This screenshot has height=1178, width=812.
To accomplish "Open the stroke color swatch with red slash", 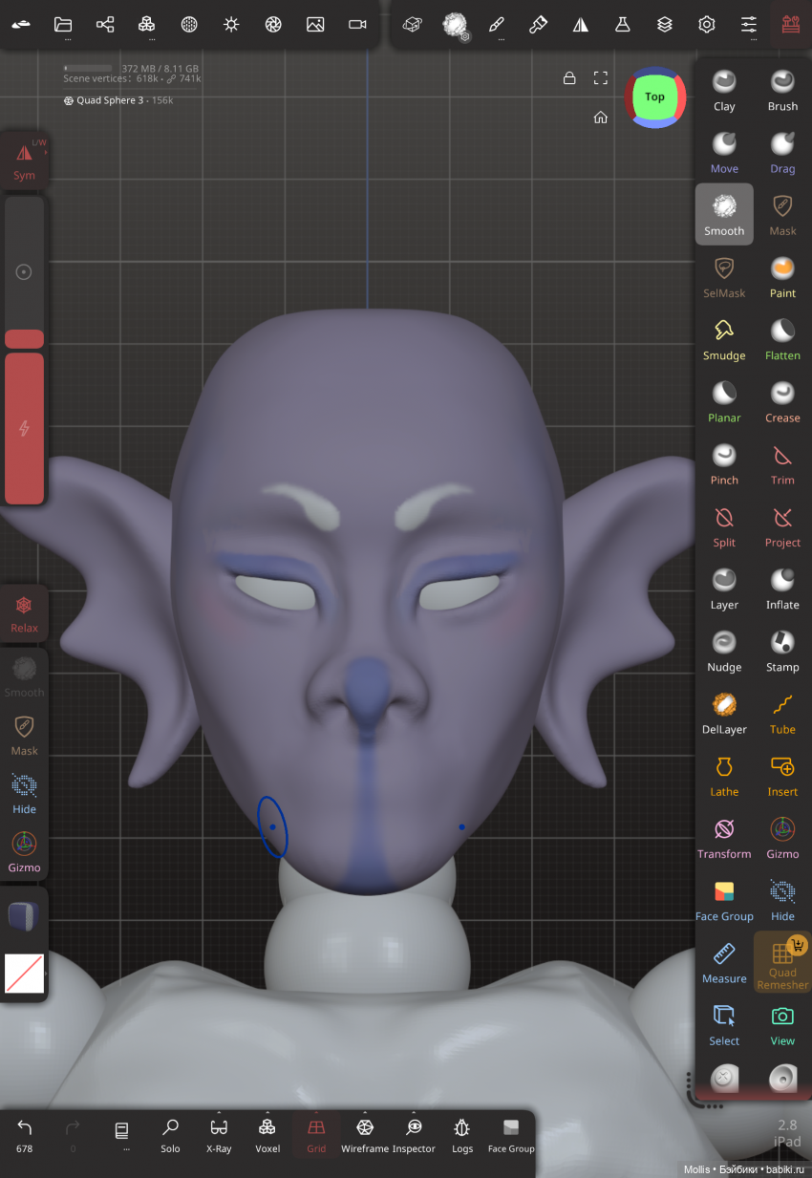I will click(x=25, y=973).
